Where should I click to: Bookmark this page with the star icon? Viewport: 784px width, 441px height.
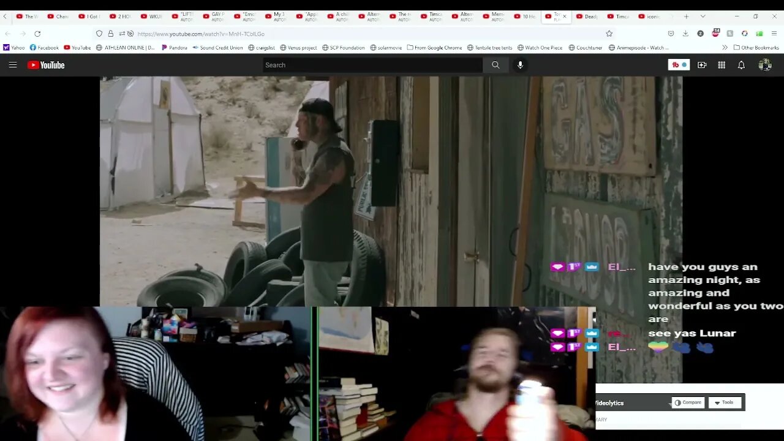point(609,34)
